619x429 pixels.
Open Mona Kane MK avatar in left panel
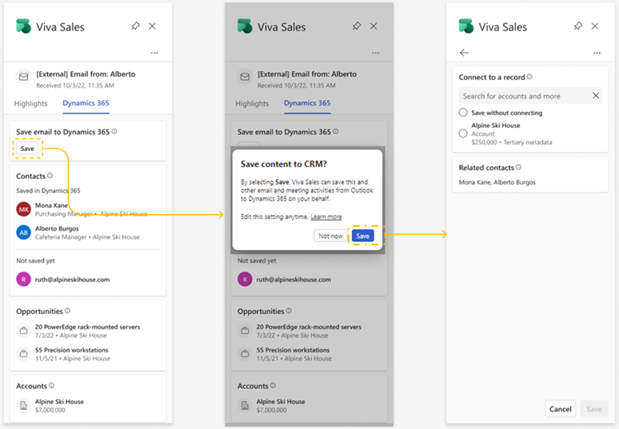coord(24,209)
